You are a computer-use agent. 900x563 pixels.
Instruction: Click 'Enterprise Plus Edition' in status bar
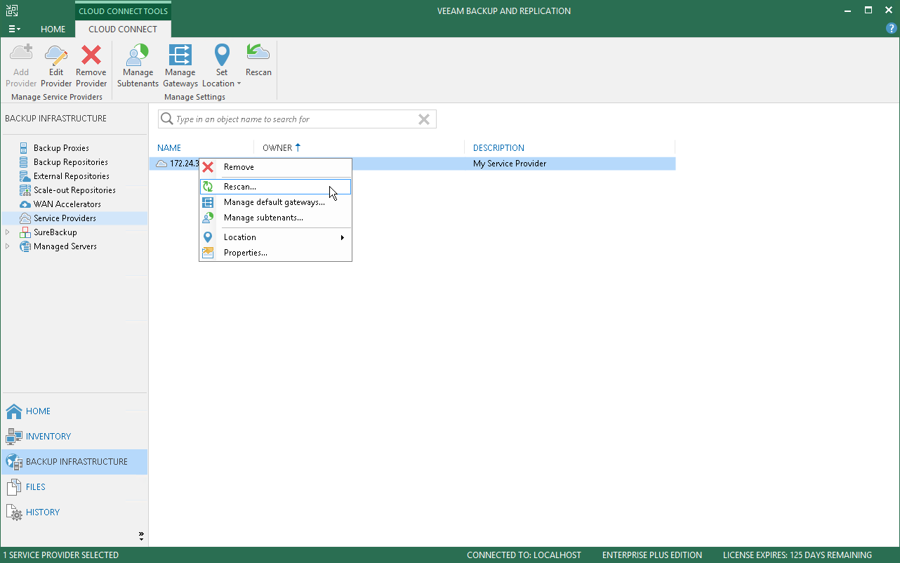652,555
